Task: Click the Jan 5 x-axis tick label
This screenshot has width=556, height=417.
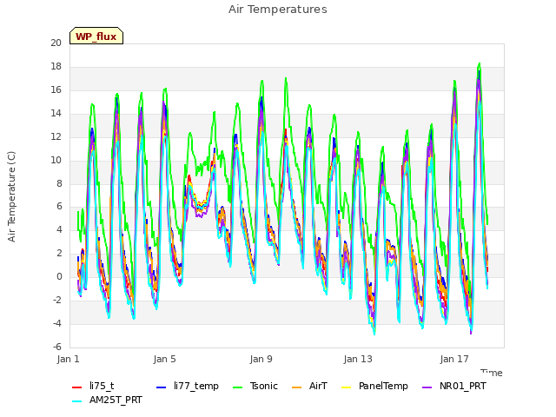Action: [x=164, y=359]
